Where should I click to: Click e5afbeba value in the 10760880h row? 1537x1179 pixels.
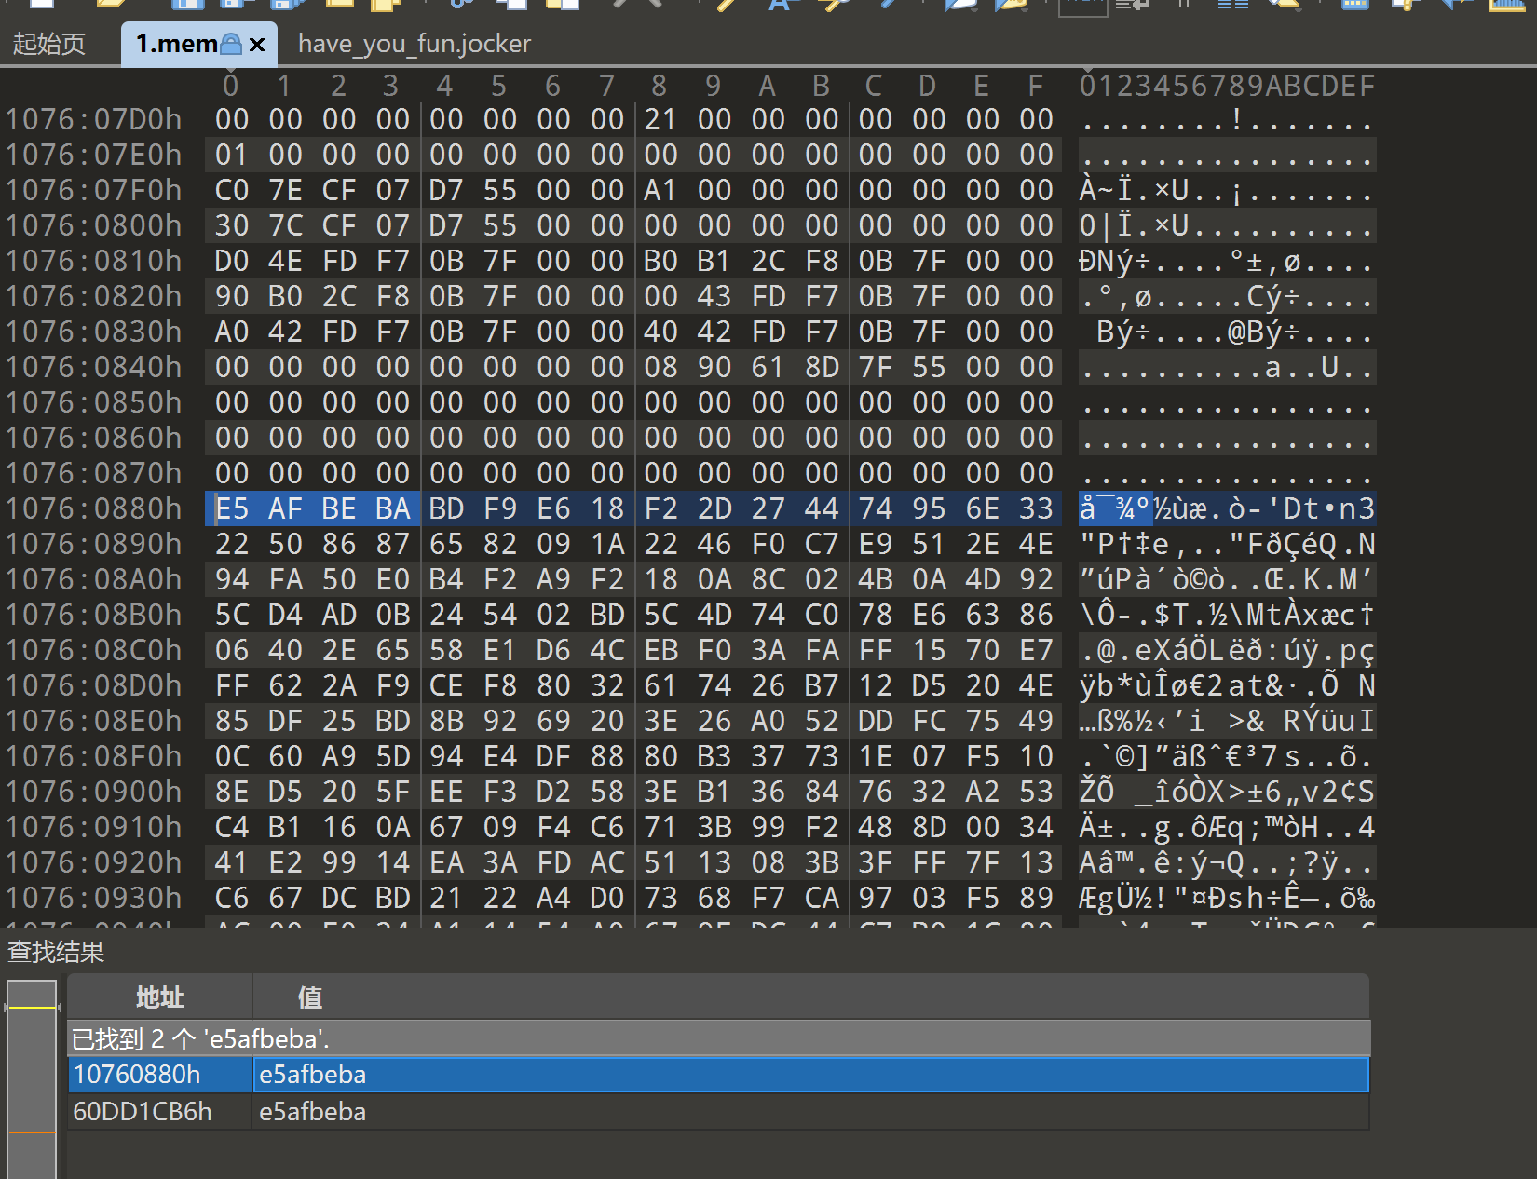(313, 1075)
